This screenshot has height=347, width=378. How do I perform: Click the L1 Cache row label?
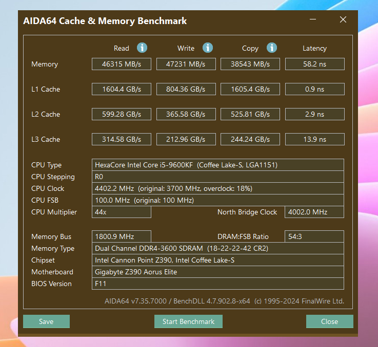(x=46, y=89)
